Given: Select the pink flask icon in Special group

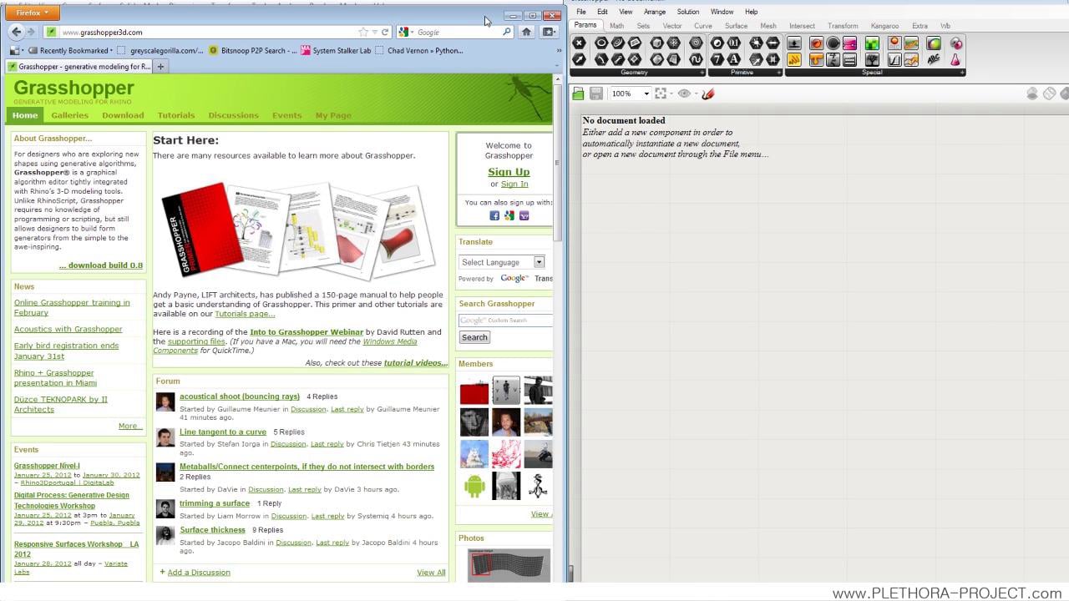Looking at the screenshot, I should point(955,59).
